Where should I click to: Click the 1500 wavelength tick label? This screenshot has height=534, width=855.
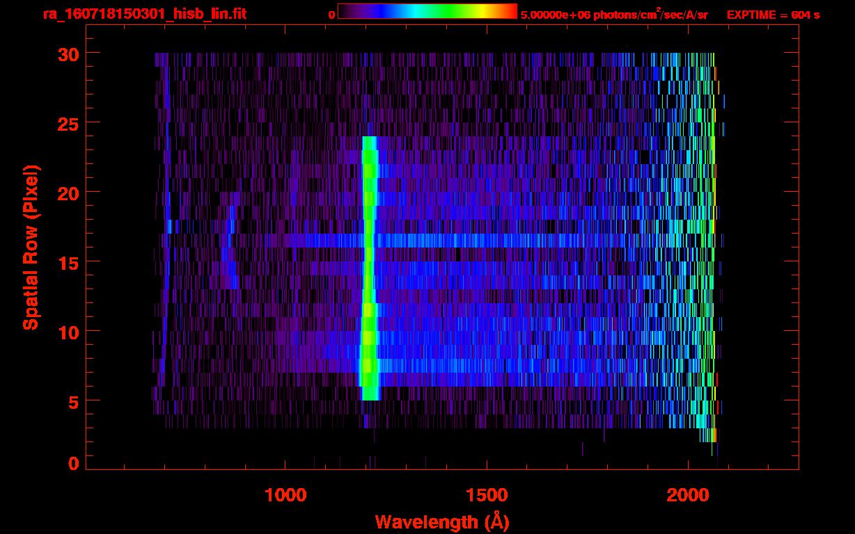tap(487, 495)
